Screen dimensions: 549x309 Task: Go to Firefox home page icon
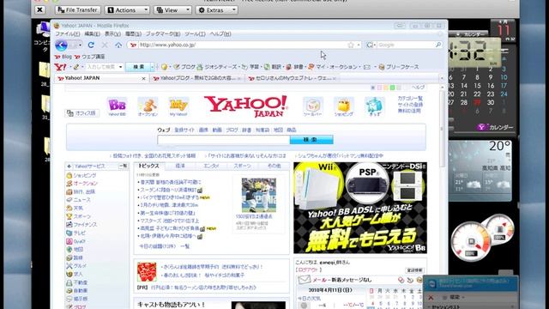[x=118, y=45]
